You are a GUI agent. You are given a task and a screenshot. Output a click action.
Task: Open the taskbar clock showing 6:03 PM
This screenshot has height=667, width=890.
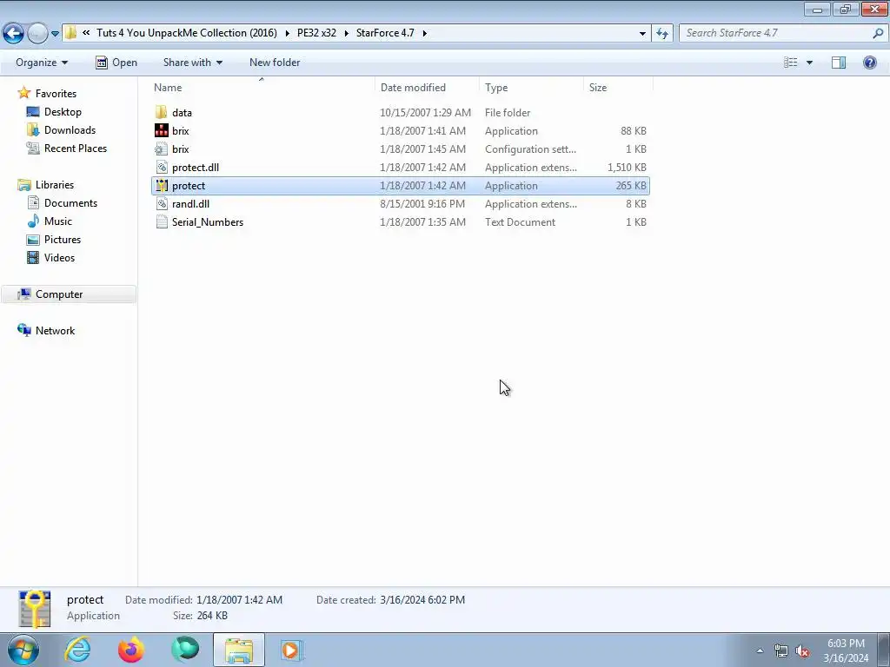pyautogui.click(x=846, y=650)
